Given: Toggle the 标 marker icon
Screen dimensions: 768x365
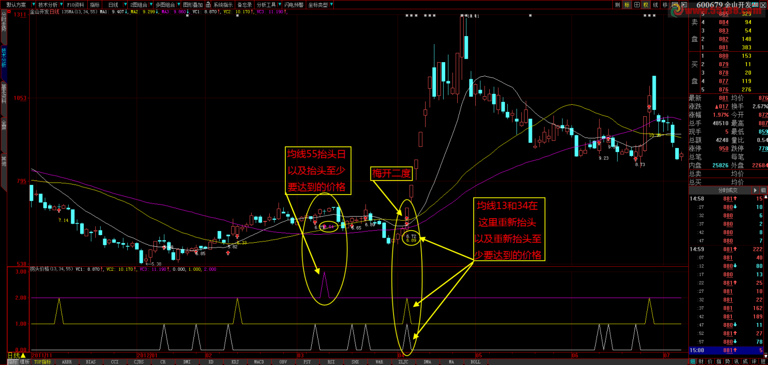Looking at the screenshot, I should pyautogui.click(x=627, y=5).
